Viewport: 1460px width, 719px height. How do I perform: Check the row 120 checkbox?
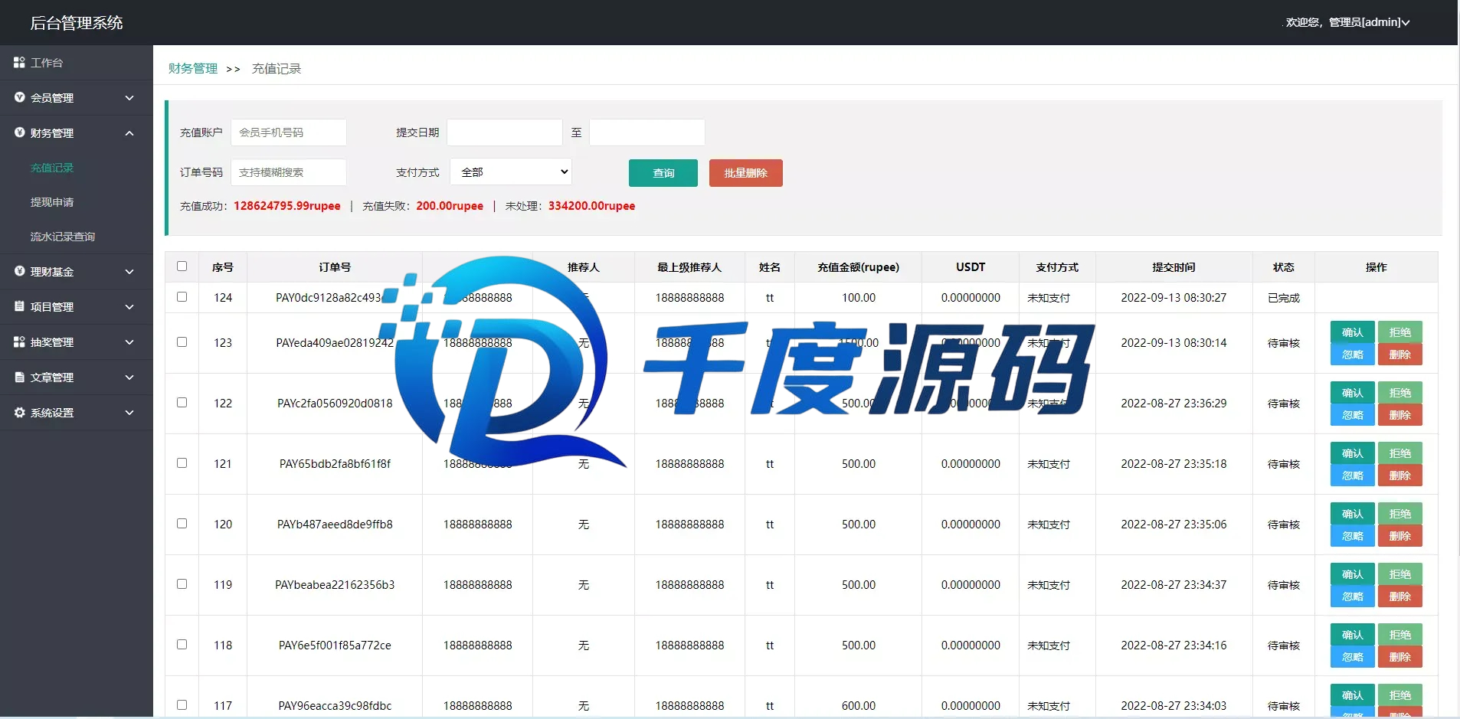(182, 523)
